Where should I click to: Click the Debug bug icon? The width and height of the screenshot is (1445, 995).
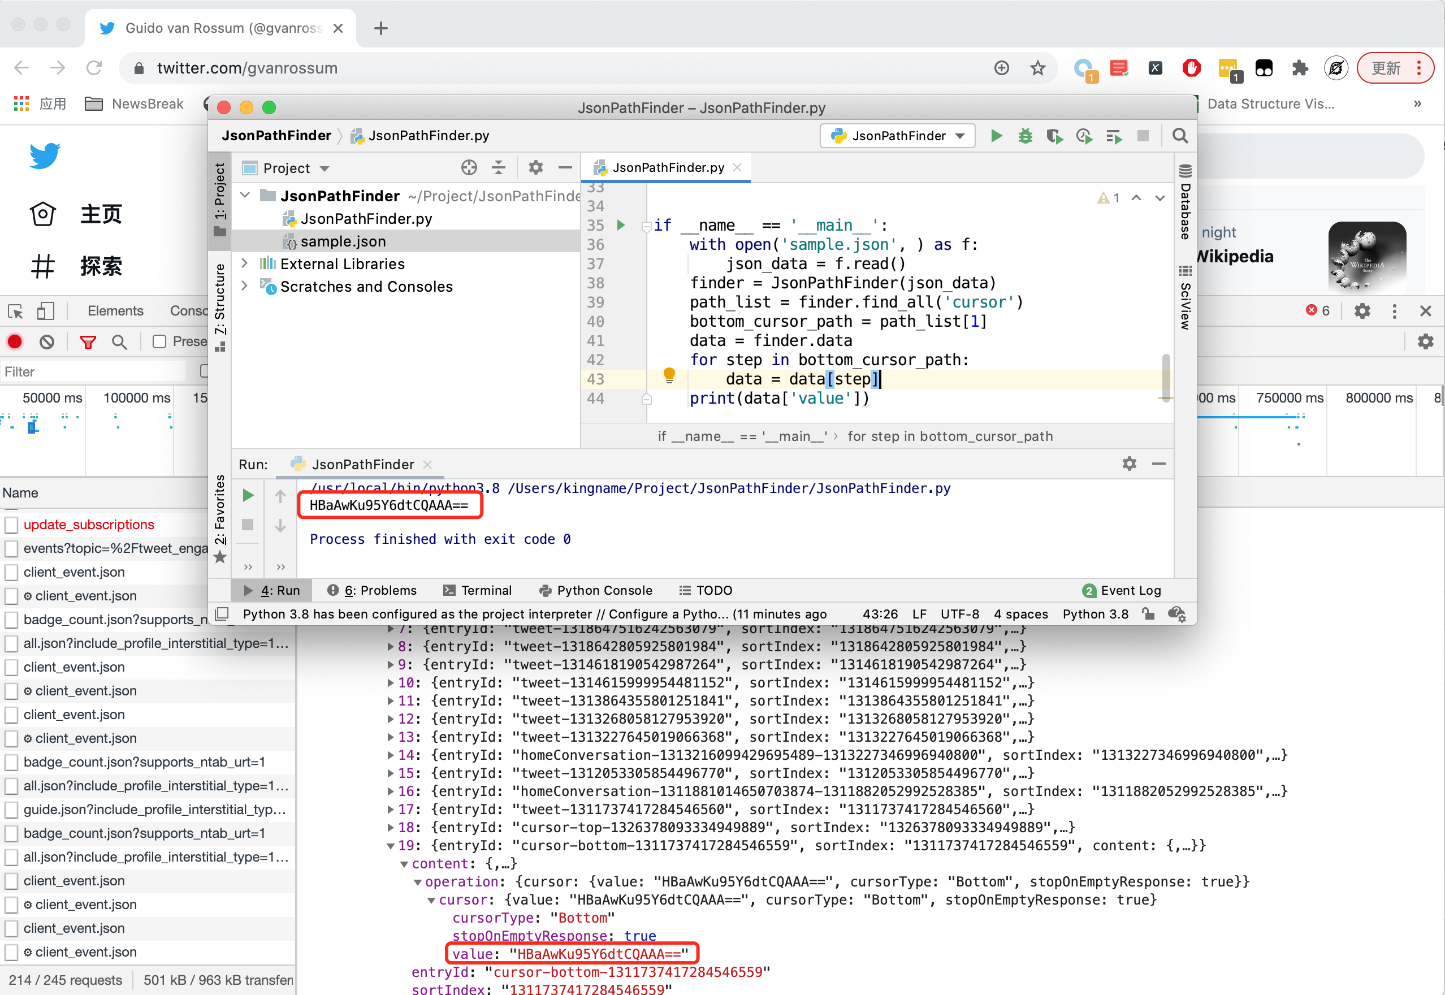click(x=1025, y=136)
